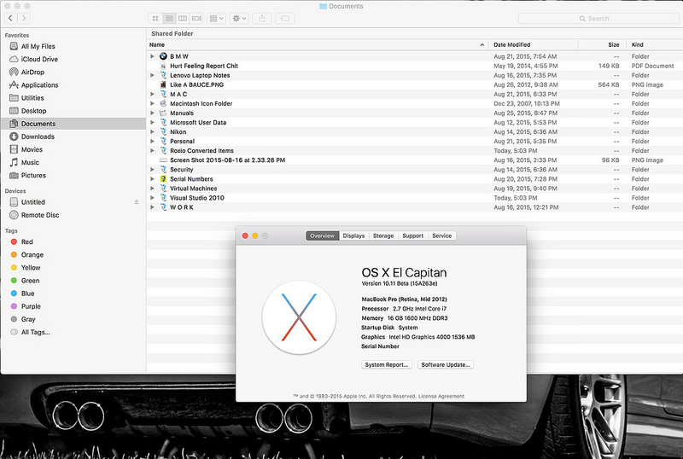Go forward with the Finder forward arrow
683x459 pixels.
pyautogui.click(x=24, y=18)
